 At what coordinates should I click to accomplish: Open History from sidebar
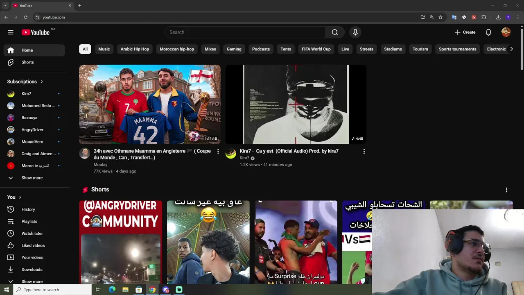coord(34,209)
